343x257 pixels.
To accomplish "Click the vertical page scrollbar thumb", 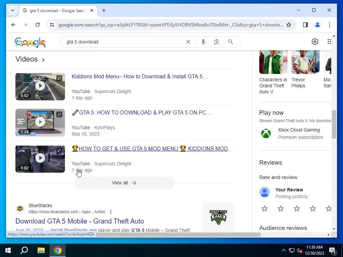I will (x=334, y=124).
